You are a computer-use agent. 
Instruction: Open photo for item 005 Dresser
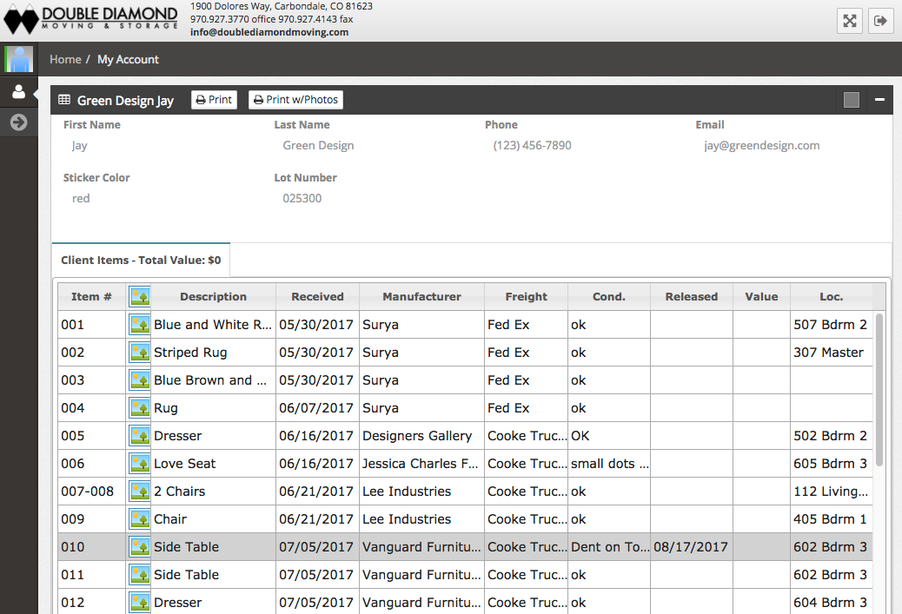139,436
